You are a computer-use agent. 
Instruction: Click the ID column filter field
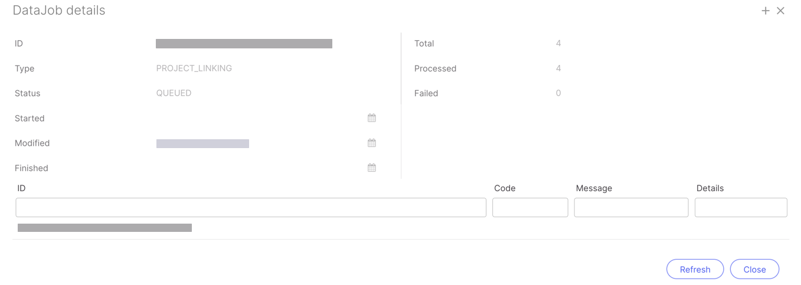[x=251, y=207]
